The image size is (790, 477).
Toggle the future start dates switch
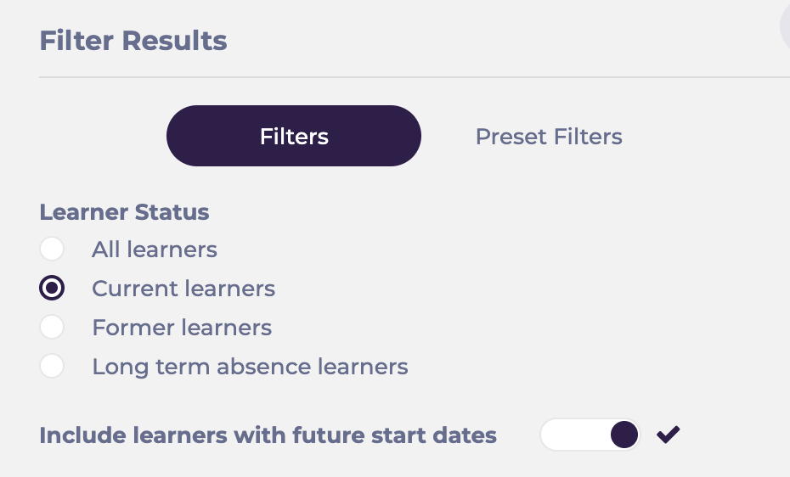click(x=590, y=435)
